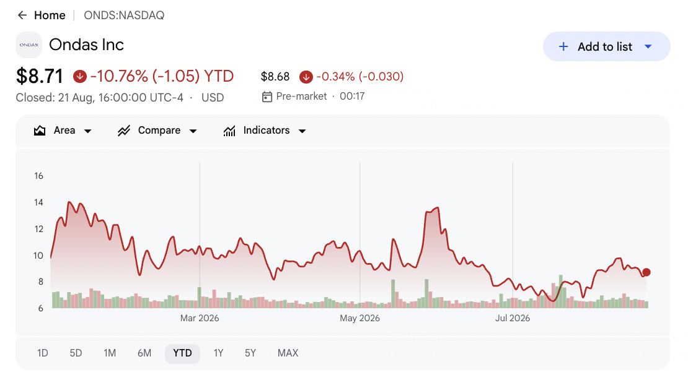
Task: Open the Area chart type dropdown
Action: coord(63,131)
